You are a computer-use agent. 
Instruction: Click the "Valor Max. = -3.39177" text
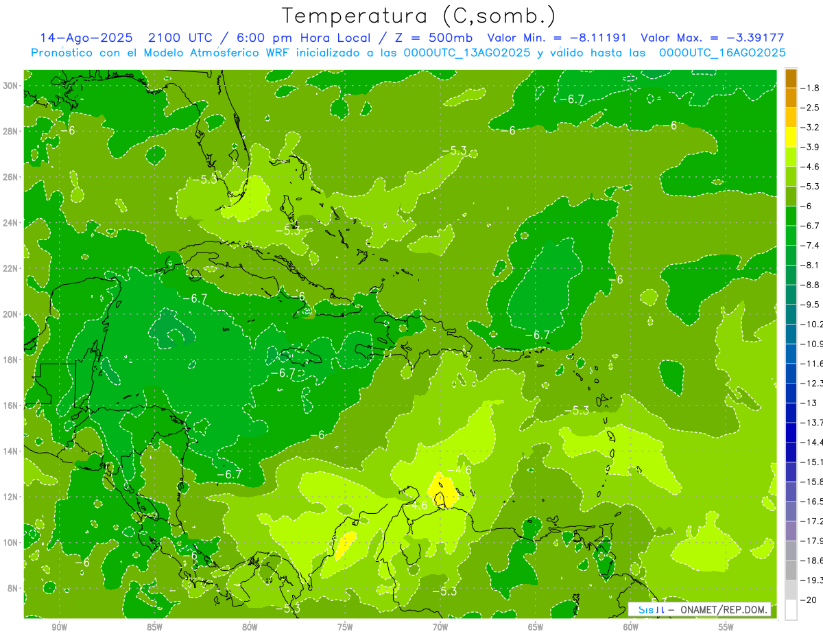[712, 38]
